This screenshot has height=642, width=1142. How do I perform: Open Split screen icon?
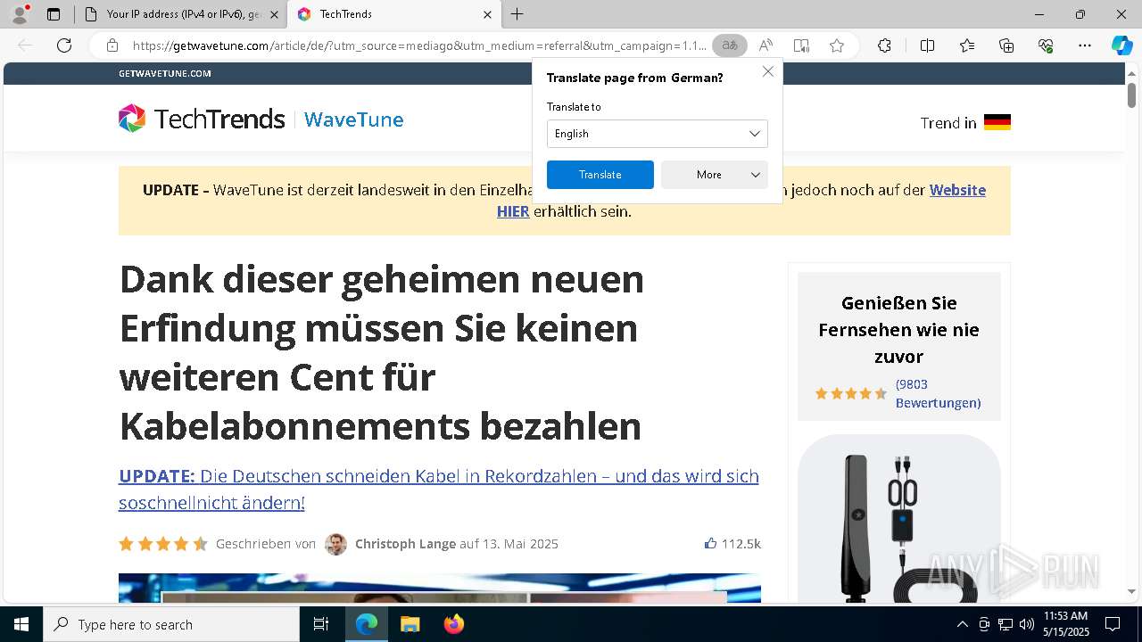(x=927, y=45)
